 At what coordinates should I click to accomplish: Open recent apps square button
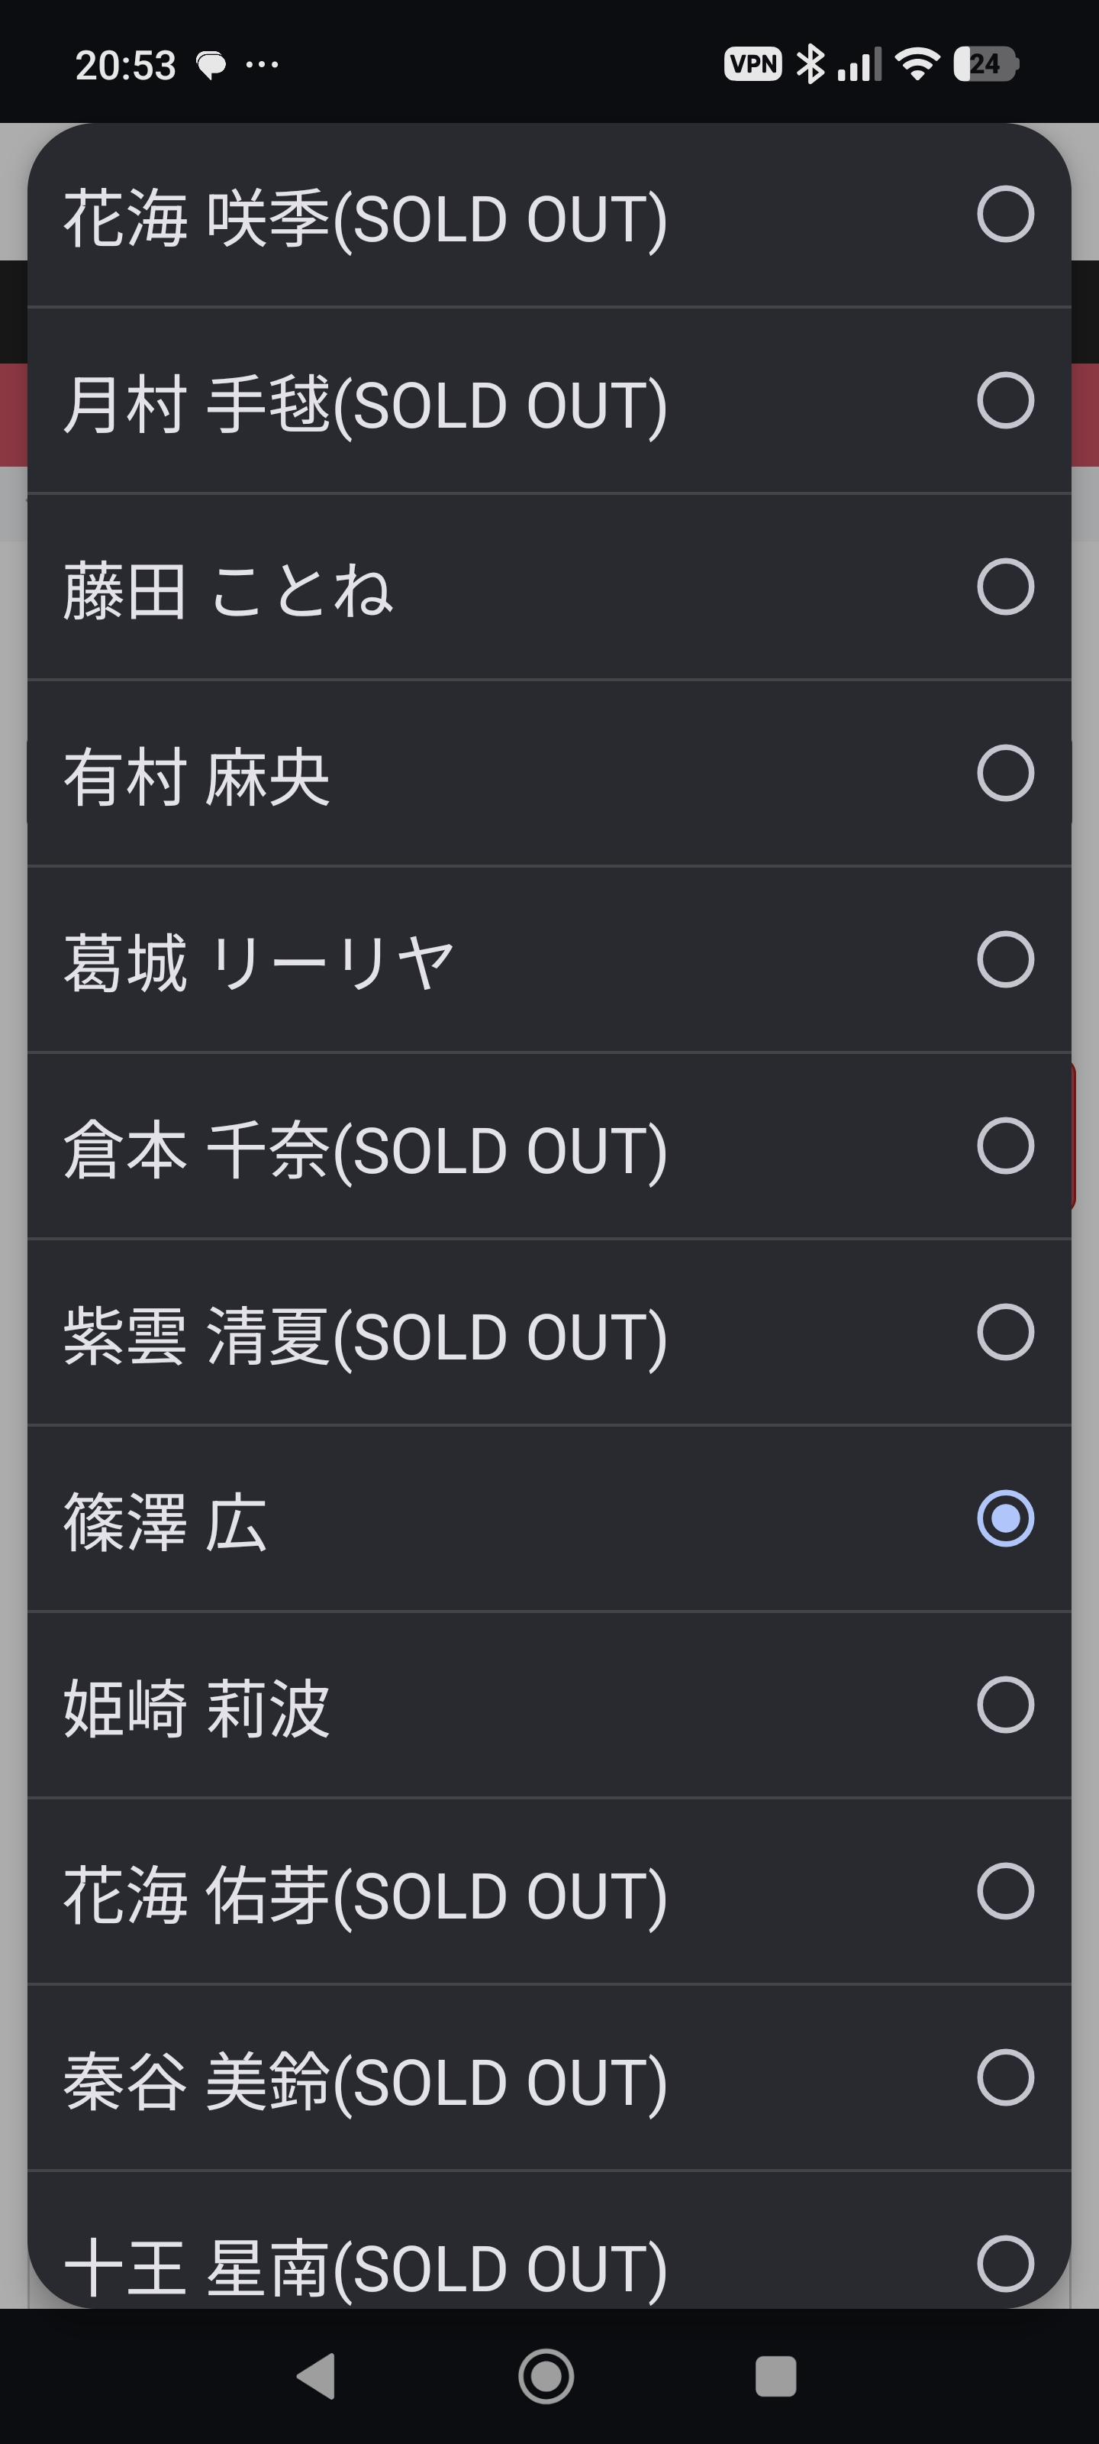tap(775, 2376)
